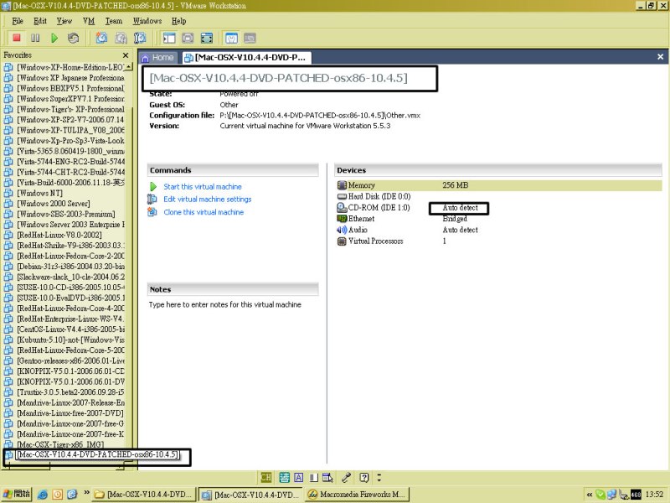The width and height of the screenshot is (670, 503).
Task: Click the green Start arrow icon in Commands
Action: point(153,186)
